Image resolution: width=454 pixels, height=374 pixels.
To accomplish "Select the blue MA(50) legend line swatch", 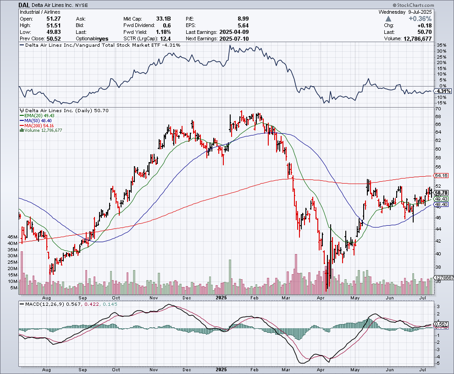I will (22, 120).
